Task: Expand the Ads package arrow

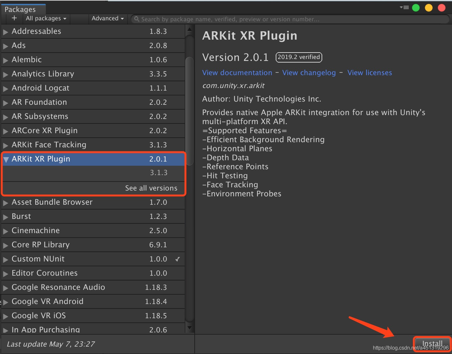Action: point(5,46)
